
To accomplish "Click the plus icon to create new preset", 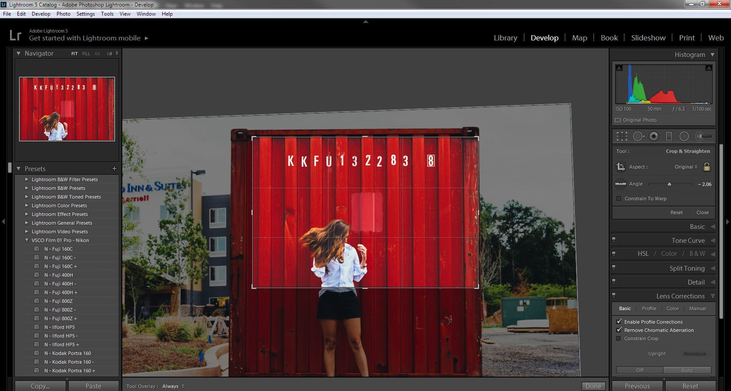I will [114, 169].
